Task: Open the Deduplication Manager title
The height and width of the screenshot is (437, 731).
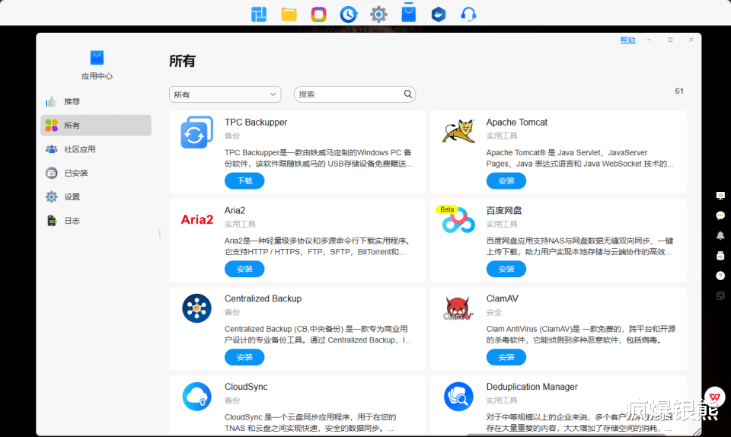Action: (531, 387)
